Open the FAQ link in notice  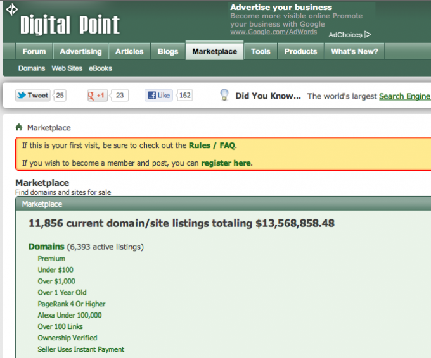(228, 145)
